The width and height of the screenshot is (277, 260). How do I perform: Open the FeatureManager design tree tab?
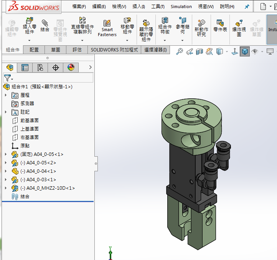point(10,67)
